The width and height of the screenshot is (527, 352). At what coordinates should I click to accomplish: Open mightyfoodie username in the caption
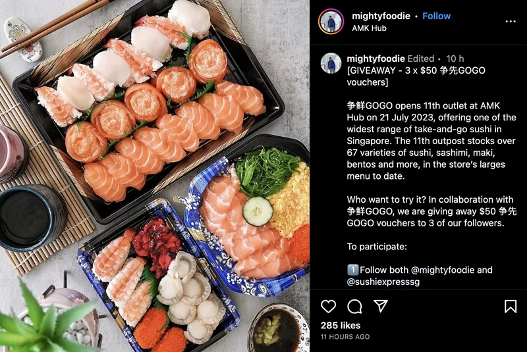click(375, 59)
